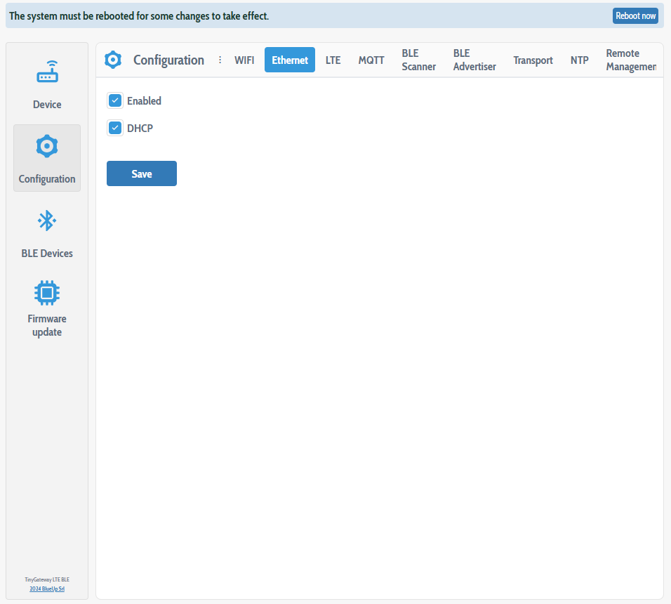Select the NTP tab
This screenshot has height=604, width=671.
579,60
